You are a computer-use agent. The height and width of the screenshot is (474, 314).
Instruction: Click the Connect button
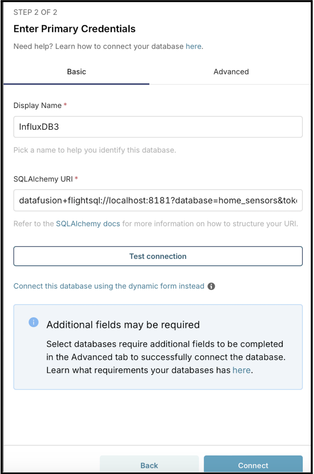tap(253, 465)
